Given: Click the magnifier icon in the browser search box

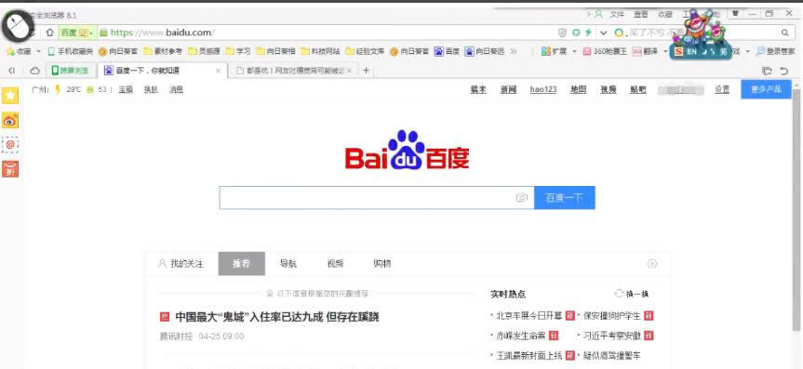Looking at the screenshot, I should point(784,33).
